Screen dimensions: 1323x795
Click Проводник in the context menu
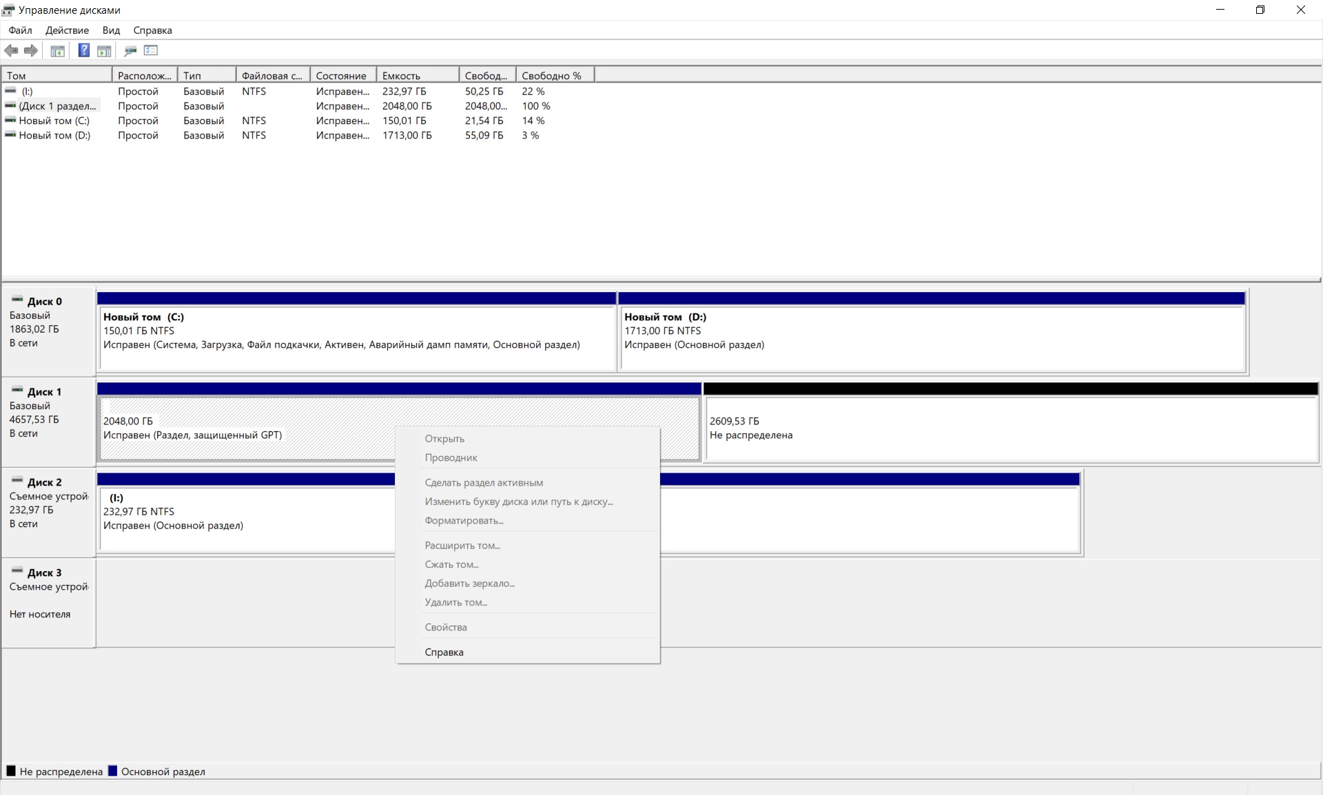[x=528, y=457]
